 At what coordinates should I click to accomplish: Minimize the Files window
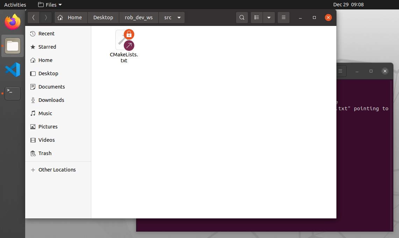pos(300,17)
